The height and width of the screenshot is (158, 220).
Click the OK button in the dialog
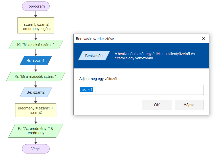(x=157, y=105)
